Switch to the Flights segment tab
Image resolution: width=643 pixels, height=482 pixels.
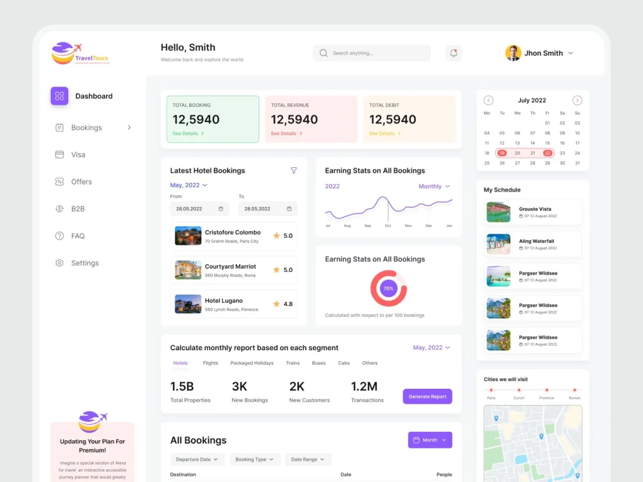click(210, 362)
